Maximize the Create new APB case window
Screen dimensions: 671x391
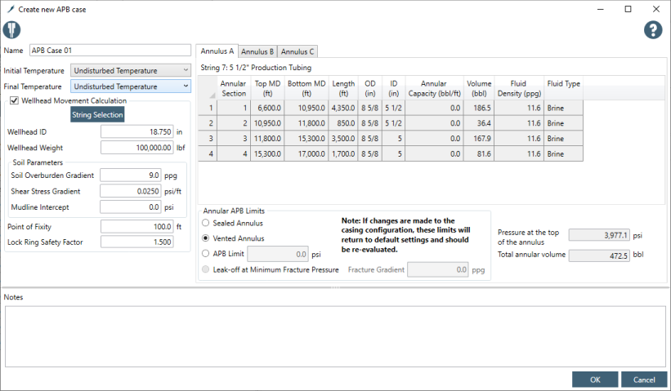point(628,9)
